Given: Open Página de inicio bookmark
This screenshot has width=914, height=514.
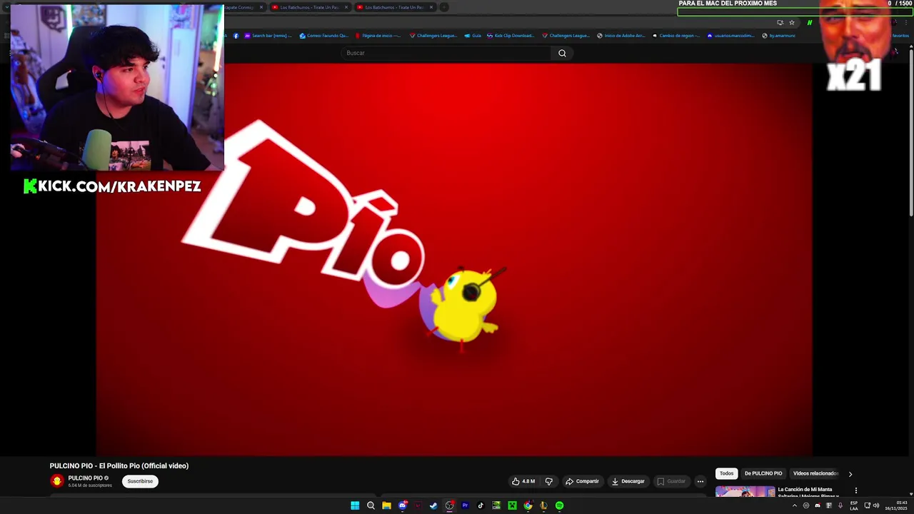Looking at the screenshot, I should (378, 36).
